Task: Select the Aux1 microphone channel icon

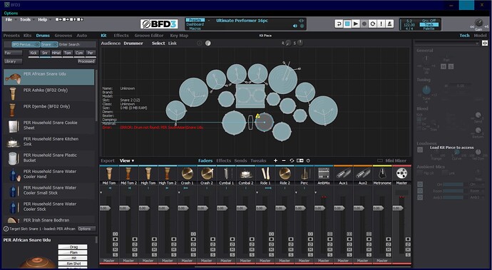Action: (x=343, y=173)
